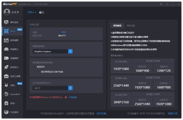Open the 2饭ai Beta section

coord(12,85)
